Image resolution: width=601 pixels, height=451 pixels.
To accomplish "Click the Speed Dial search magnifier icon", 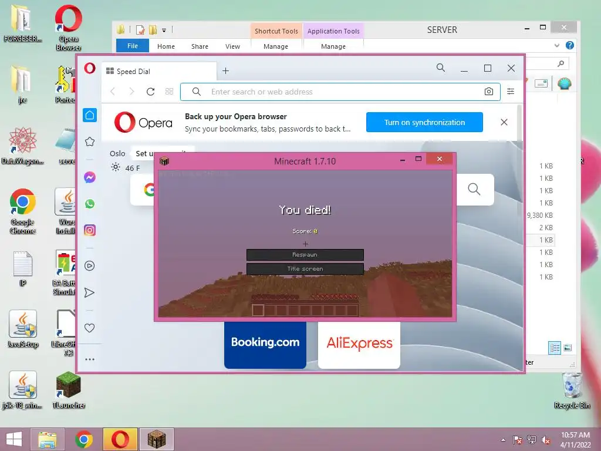I will pos(474,189).
